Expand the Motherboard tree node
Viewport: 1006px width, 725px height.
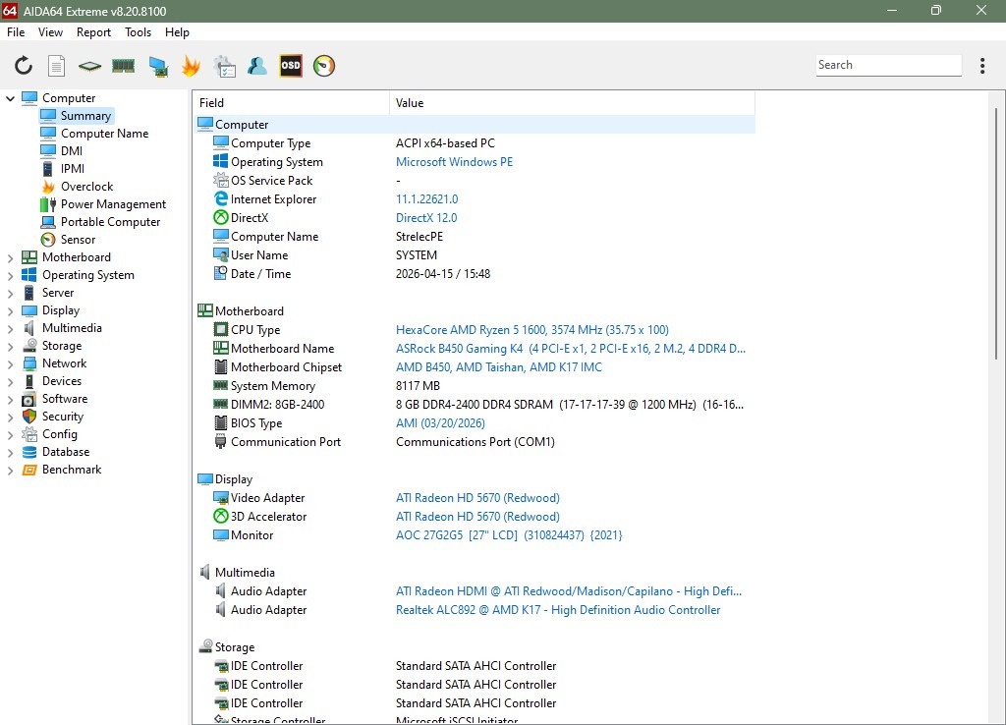coord(10,257)
